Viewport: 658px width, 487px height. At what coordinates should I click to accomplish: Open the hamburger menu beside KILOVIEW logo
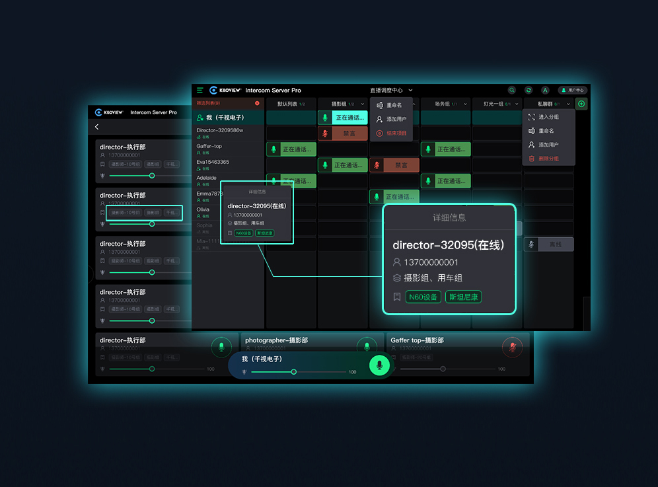(x=200, y=91)
